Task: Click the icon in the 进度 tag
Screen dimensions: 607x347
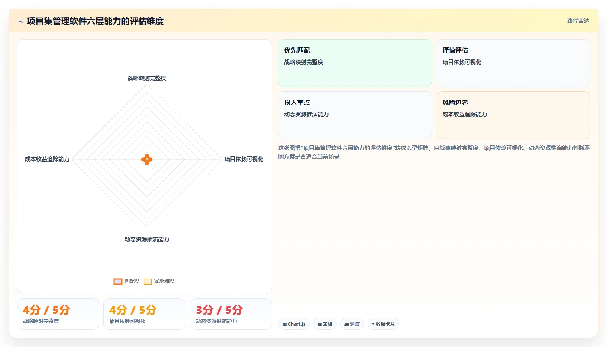Action: pyautogui.click(x=347, y=324)
